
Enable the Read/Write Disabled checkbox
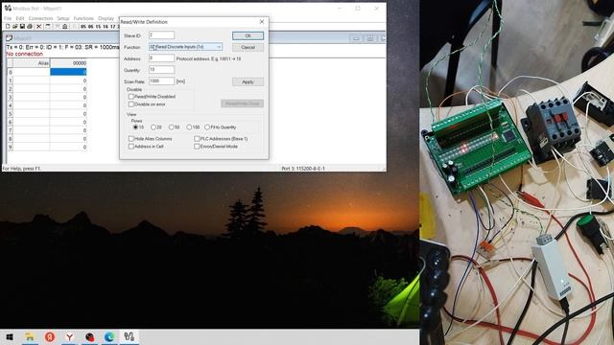(131, 96)
